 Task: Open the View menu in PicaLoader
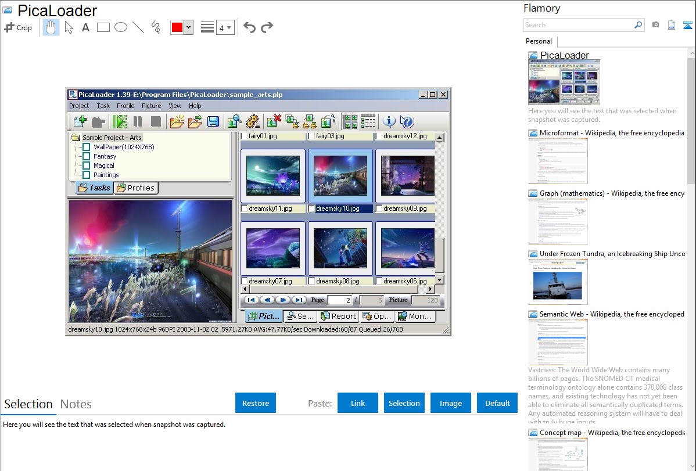click(175, 106)
